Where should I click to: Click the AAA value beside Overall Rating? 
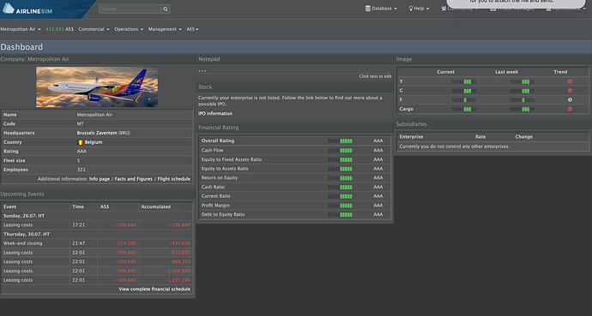(x=378, y=140)
